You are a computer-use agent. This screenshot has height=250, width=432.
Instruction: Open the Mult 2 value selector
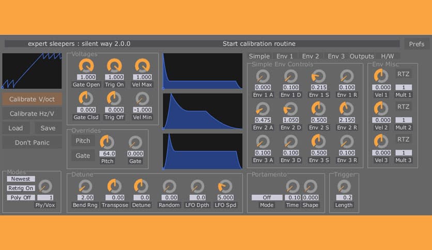pyautogui.click(x=404, y=120)
